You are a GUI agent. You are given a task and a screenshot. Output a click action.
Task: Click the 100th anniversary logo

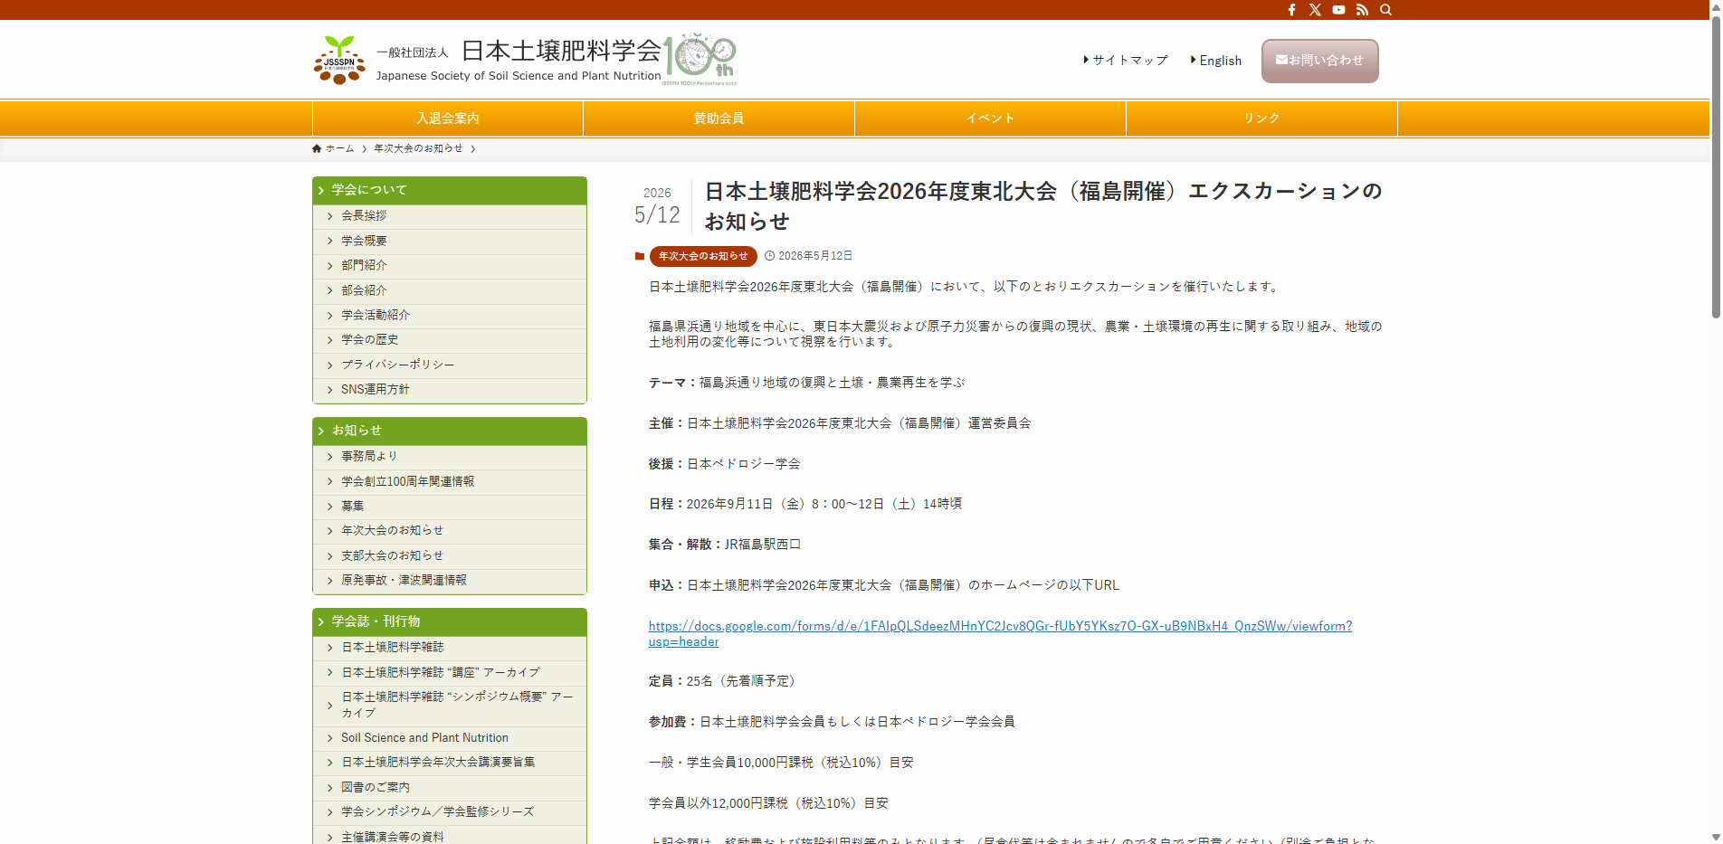pos(700,59)
